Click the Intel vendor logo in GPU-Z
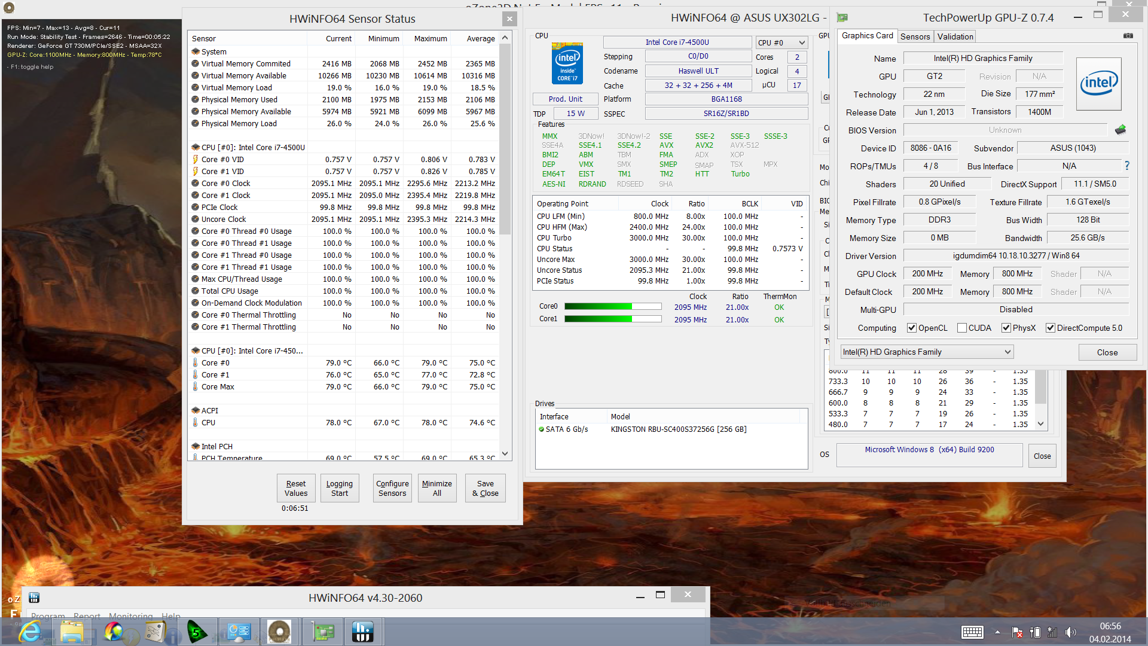Screen dimensions: 1148x646 (1098, 84)
